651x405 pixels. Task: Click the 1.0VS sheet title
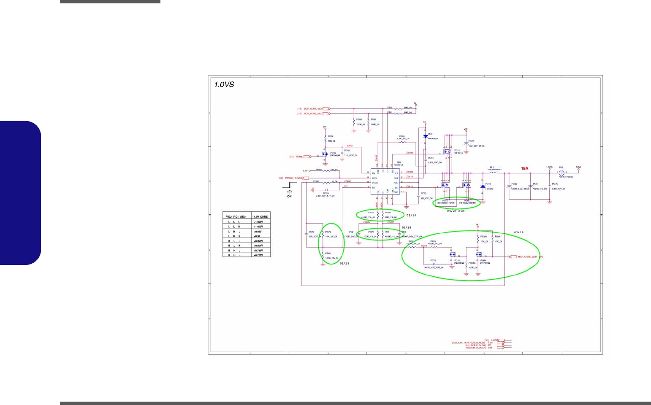click(x=224, y=84)
